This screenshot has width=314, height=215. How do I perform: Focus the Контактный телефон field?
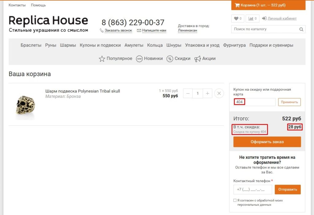(253, 190)
